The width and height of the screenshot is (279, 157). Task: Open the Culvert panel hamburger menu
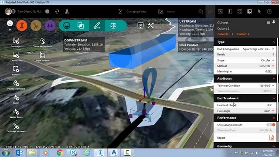[x=268, y=22]
